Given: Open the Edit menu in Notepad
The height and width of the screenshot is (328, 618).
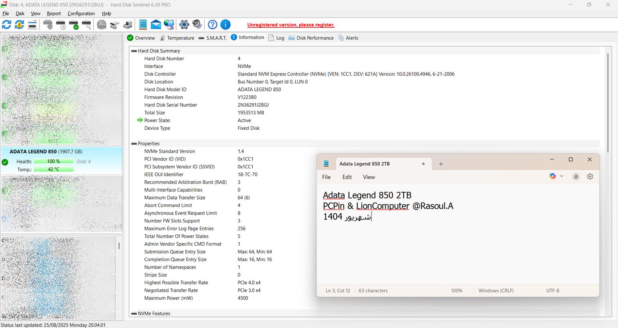Looking at the screenshot, I should tap(347, 177).
